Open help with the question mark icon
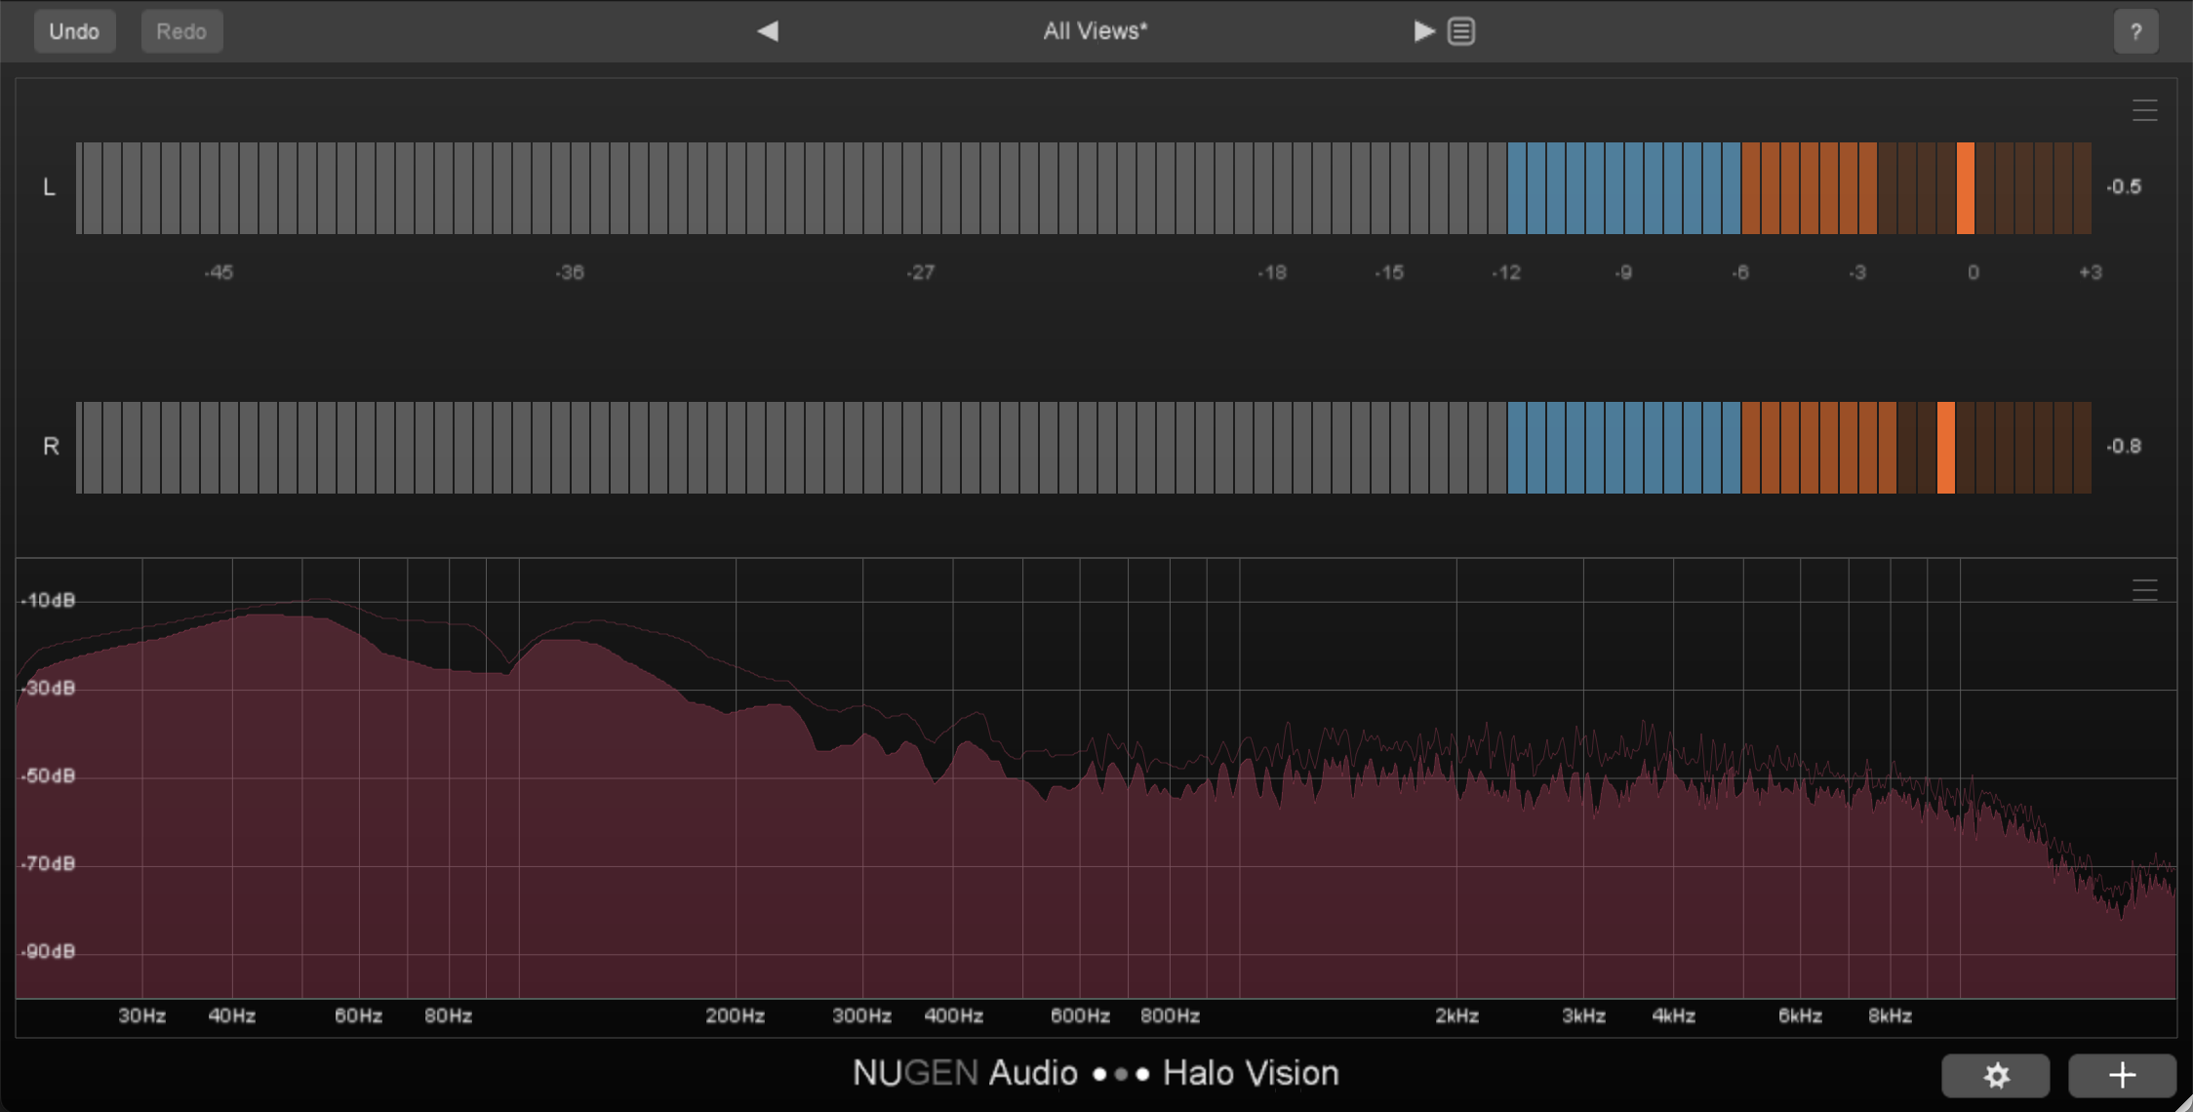 (x=2135, y=32)
